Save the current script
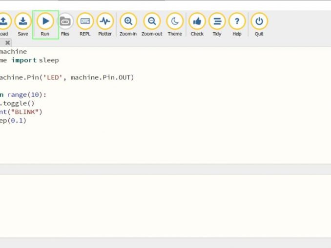The width and height of the screenshot is (331, 248). pos(23,24)
